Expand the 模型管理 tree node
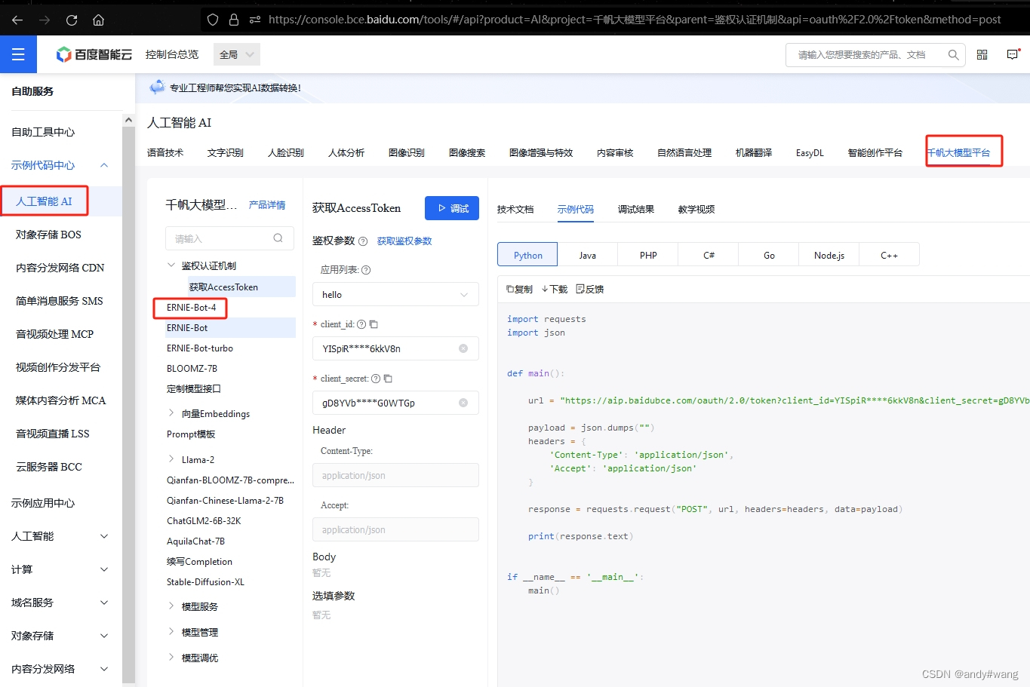Screen dimensions: 1030x687 point(171,632)
